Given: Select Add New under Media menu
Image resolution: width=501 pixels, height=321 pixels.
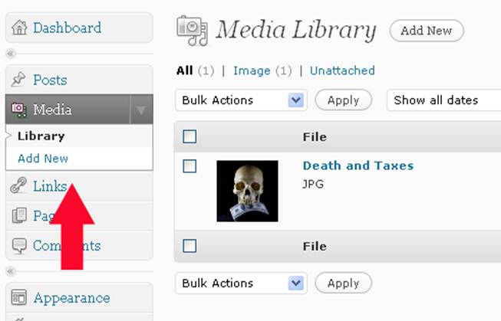Looking at the screenshot, I should (43, 159).
